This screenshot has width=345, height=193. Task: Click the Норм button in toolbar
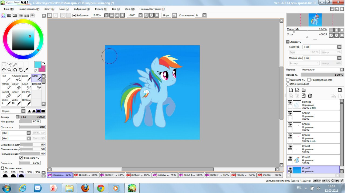tap(166, 15)
